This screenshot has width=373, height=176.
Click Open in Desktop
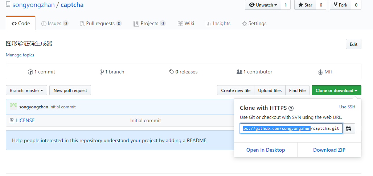coord(266,150)
